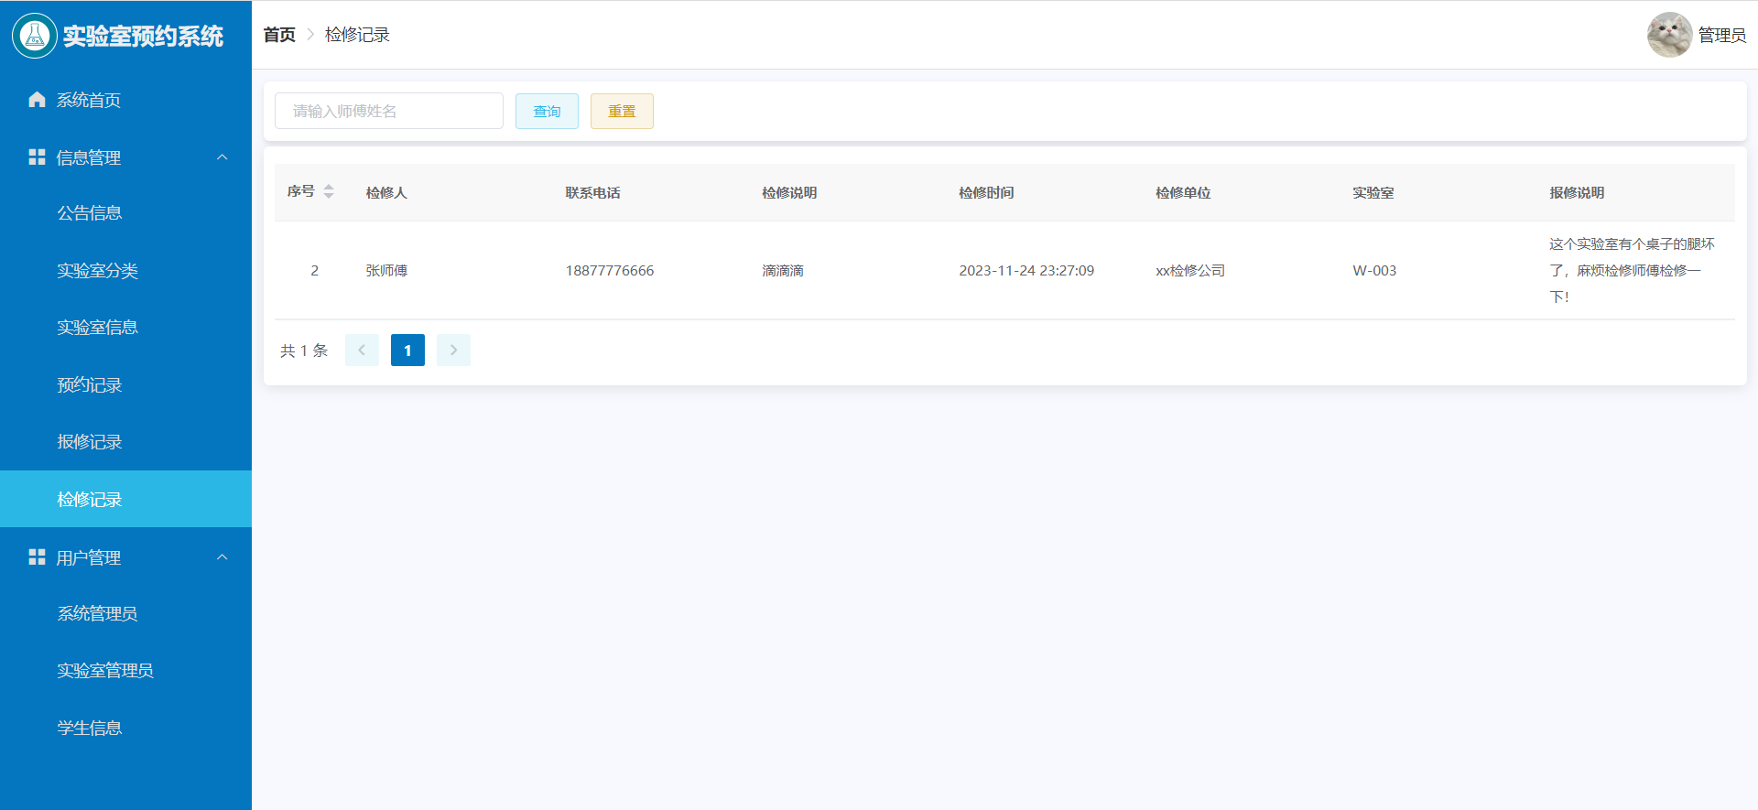Click the 张师傅 cell
The height and width of the screenshot is (810, 1758).
pos(386,270)
